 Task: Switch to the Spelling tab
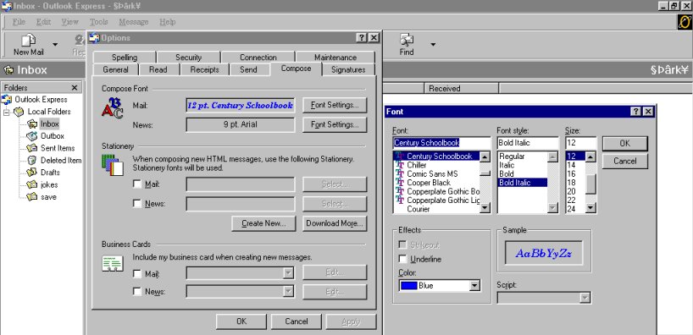coord(125,58)
